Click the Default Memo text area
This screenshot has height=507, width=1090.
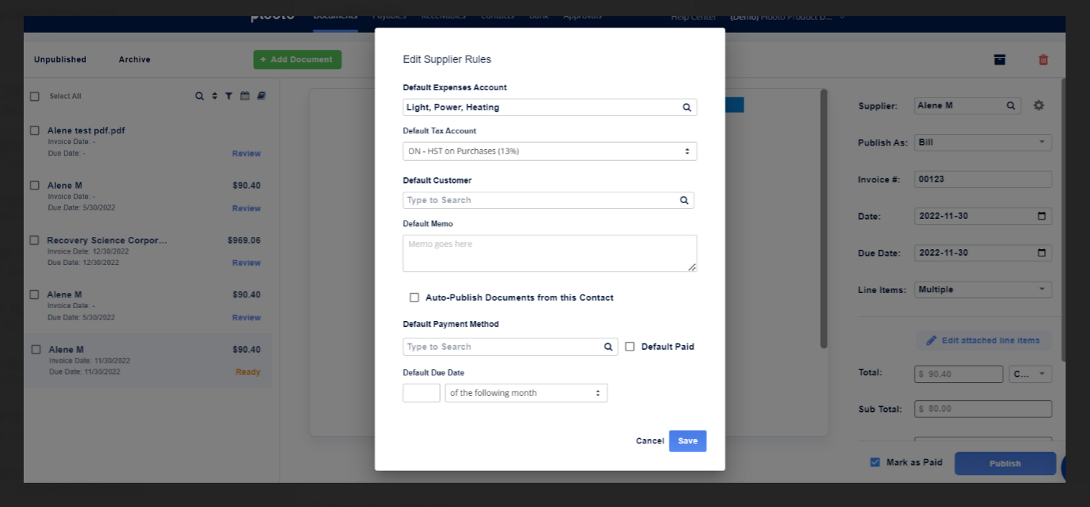549,253
